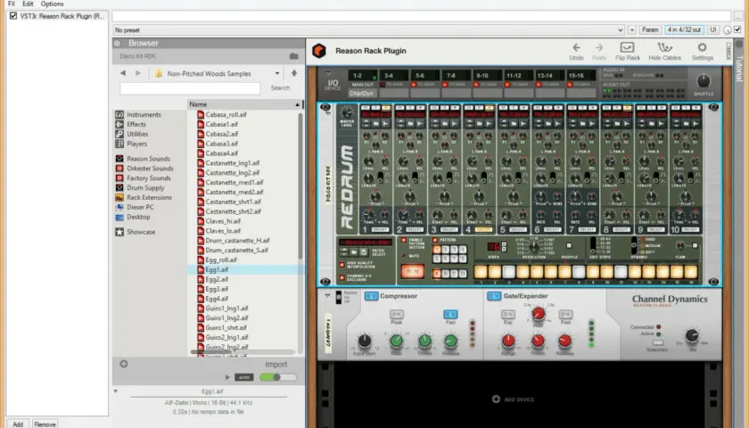The image size is (749, 428).
Task: Go back with browser left arrow
Action: point(123,73)
